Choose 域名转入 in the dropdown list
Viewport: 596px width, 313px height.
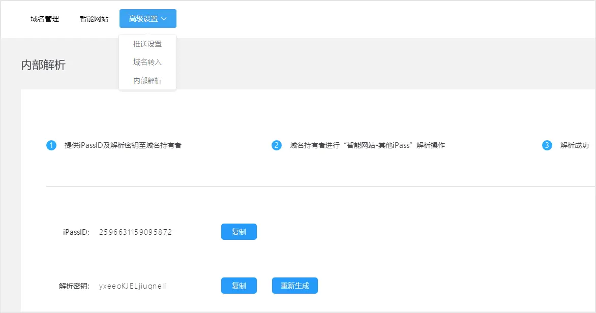[147, 62]
